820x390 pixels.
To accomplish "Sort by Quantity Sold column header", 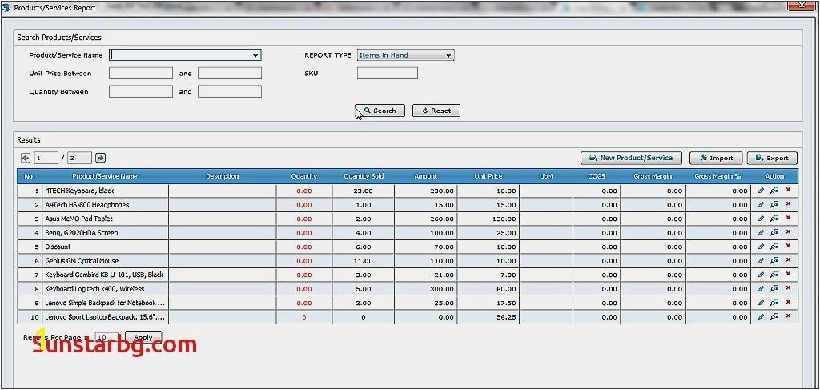I will pyautogui.click(x=364, y=176).
